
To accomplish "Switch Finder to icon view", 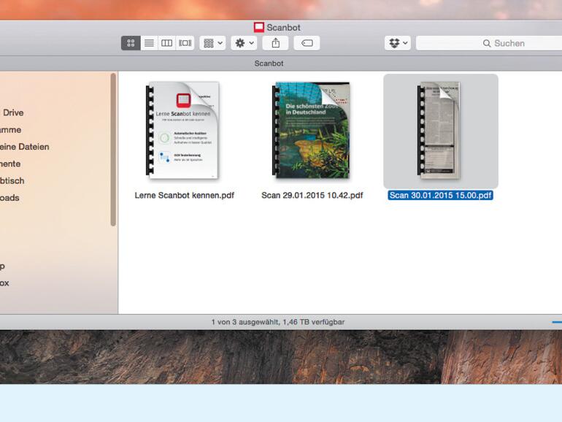I will [131, 43].
